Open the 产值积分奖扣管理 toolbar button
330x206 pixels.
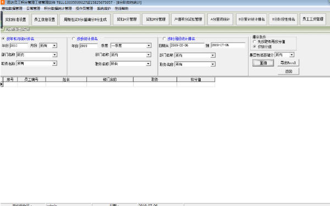click(188, 19)
